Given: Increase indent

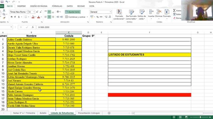Looking at the screenshot, I should point(62,17).
